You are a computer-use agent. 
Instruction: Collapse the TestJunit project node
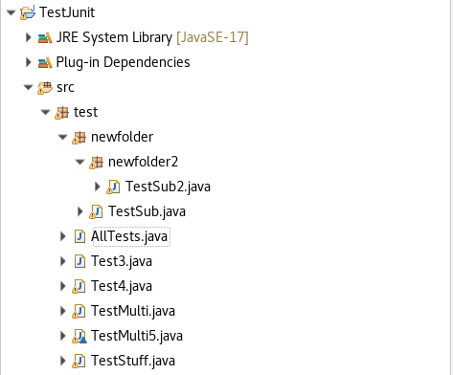pos(11,12)
